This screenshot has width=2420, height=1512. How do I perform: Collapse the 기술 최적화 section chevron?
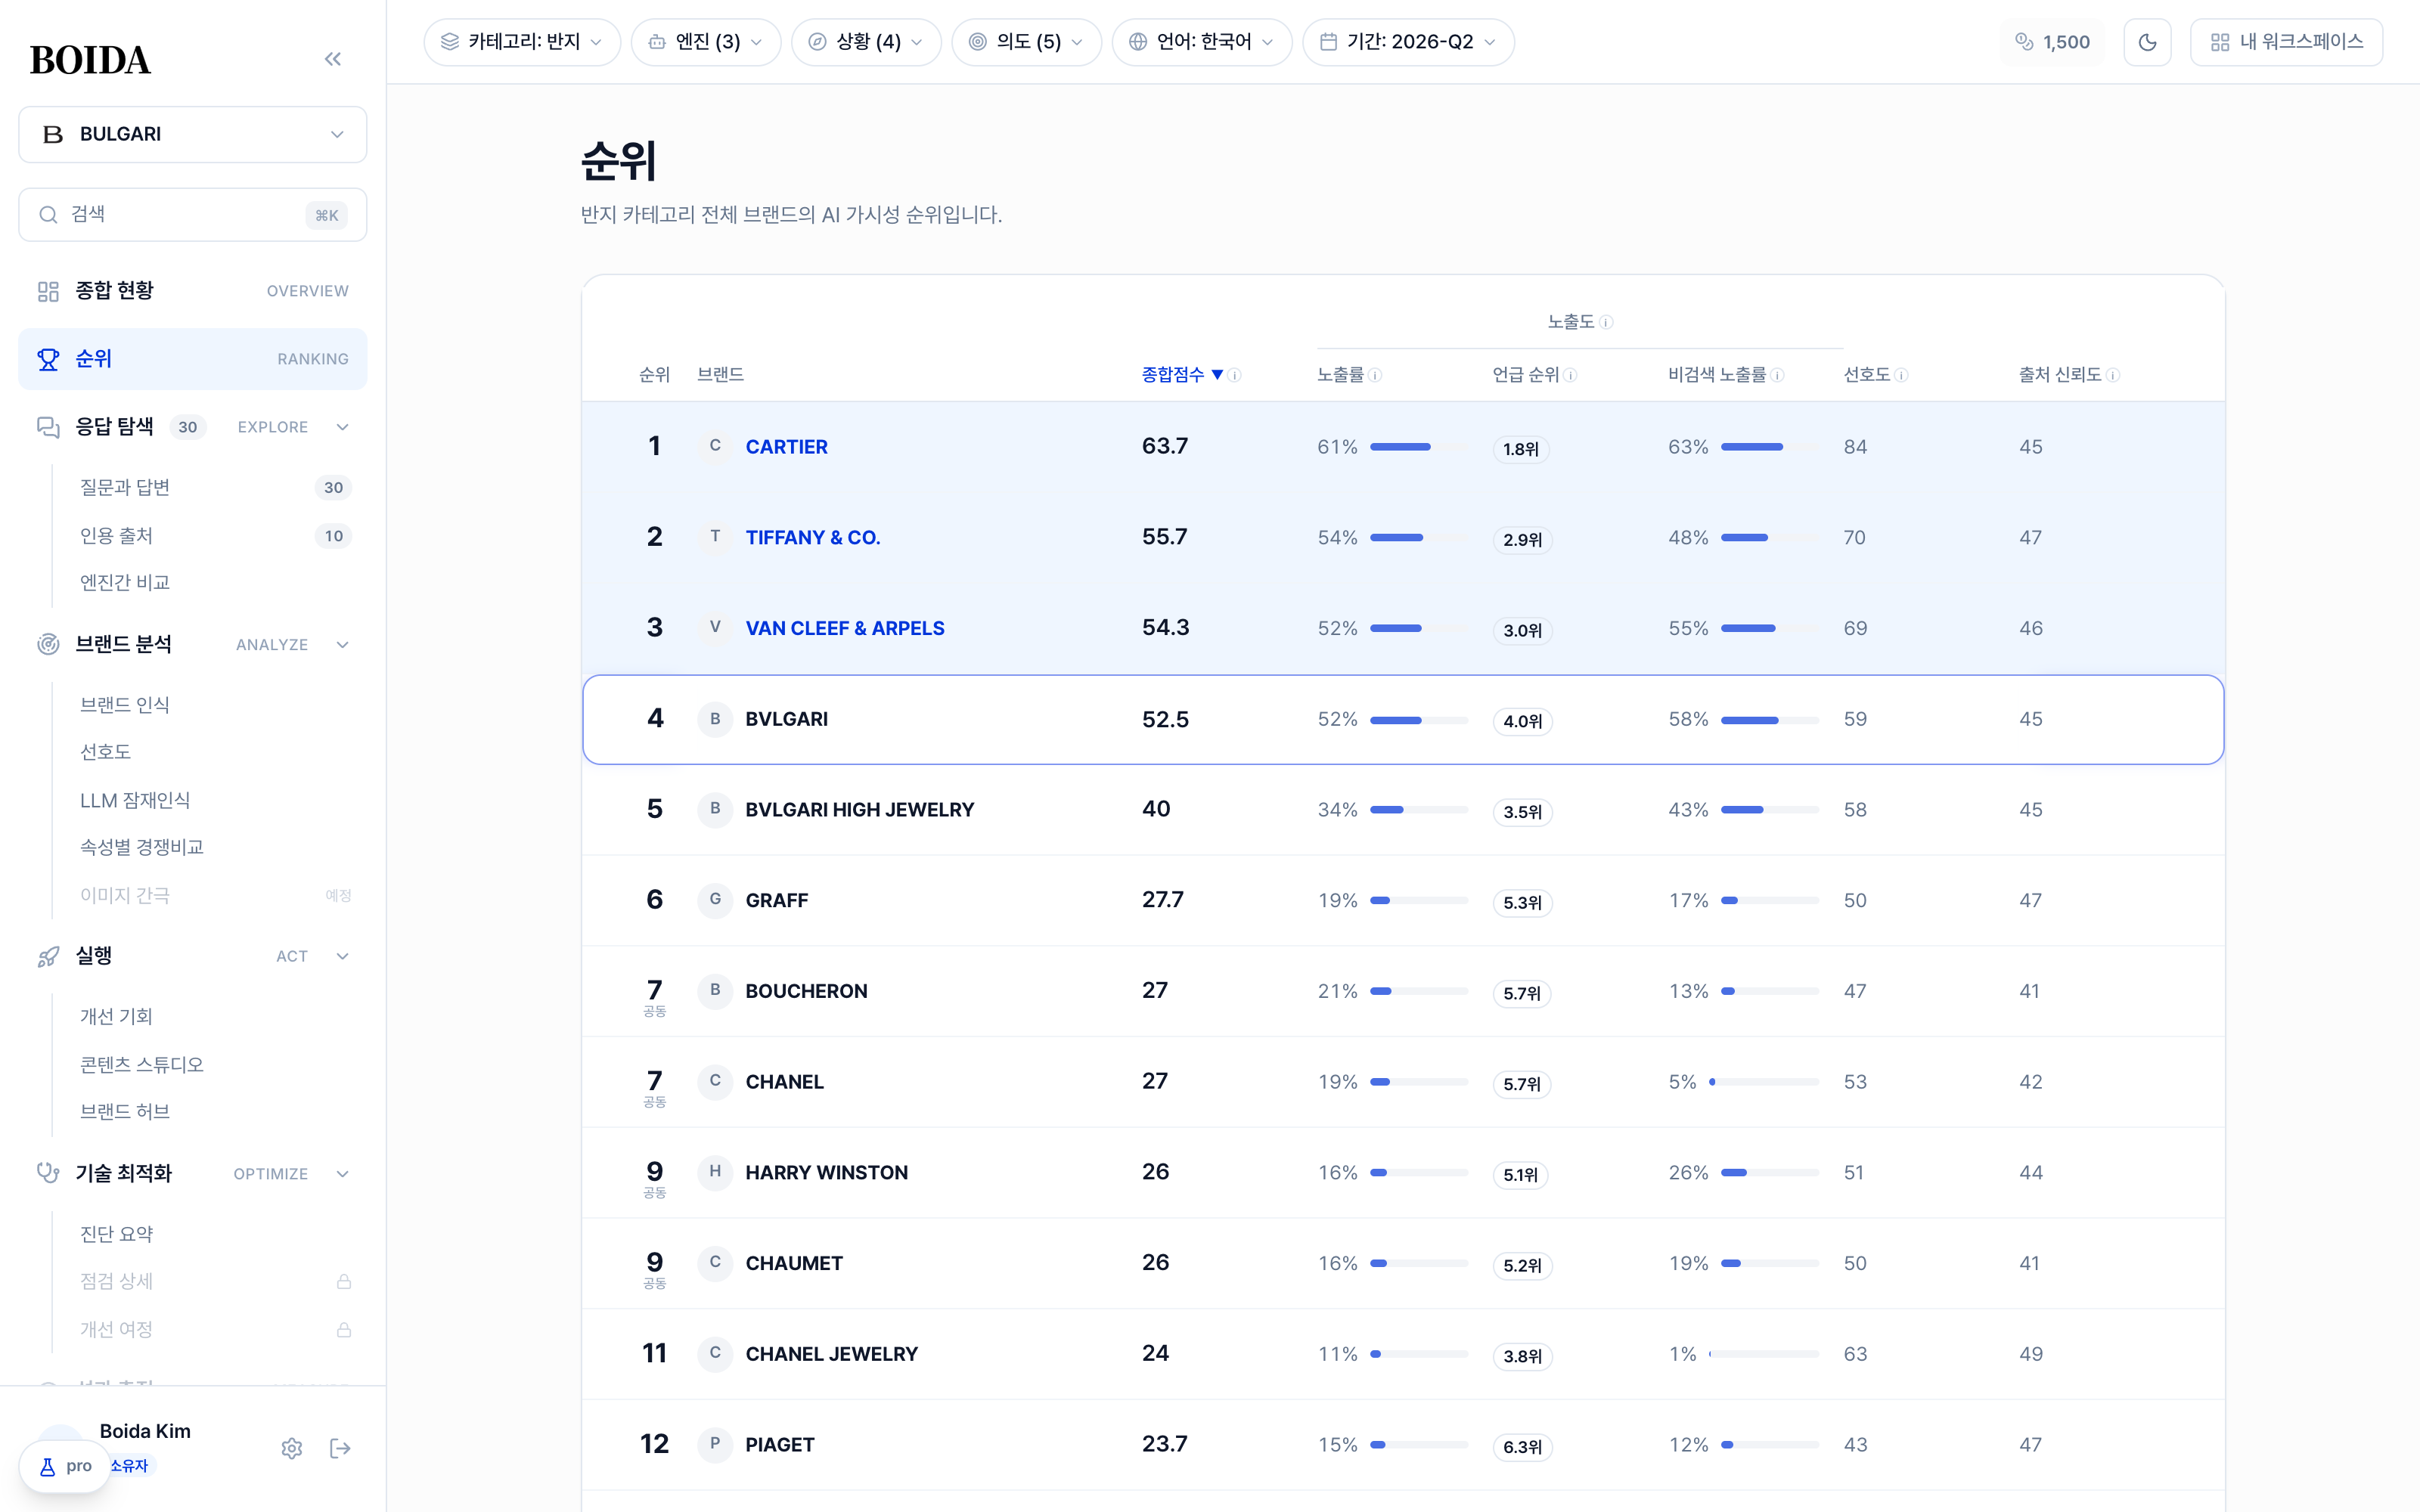click(343, 1174)
